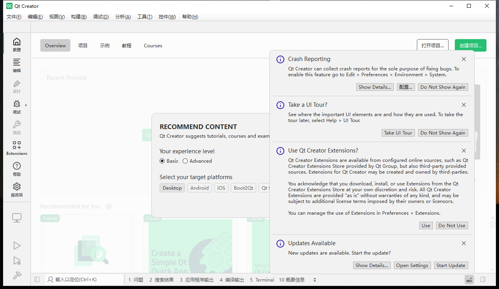Image resolution: width=499 pixels, height=289 pixels.
Task: Click Do Not Show Again for UI Tour
Action: pos(443,133)
